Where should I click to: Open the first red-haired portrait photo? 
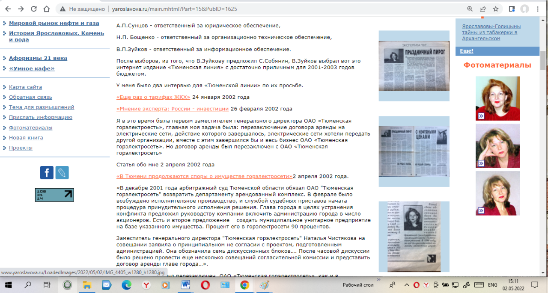[x=497, y=98]
